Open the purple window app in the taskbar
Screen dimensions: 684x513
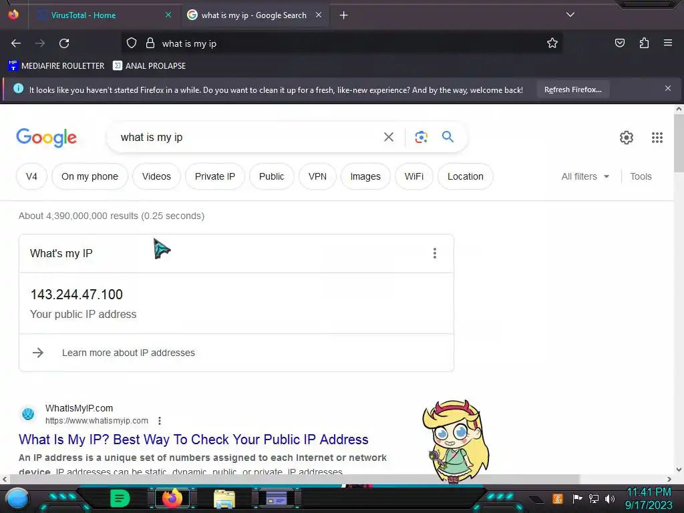pyautogui.click(x=276, y=498)
